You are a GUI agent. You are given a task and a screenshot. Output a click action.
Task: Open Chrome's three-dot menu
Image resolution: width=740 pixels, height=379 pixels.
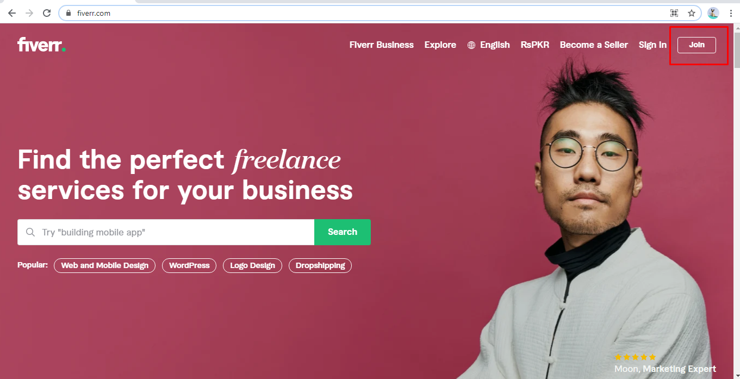[x=731, y=13]
